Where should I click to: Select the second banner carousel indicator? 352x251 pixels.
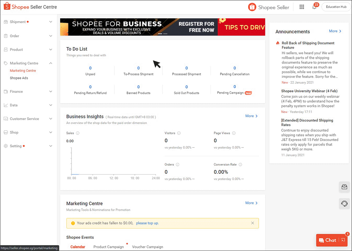pos(165,34)
